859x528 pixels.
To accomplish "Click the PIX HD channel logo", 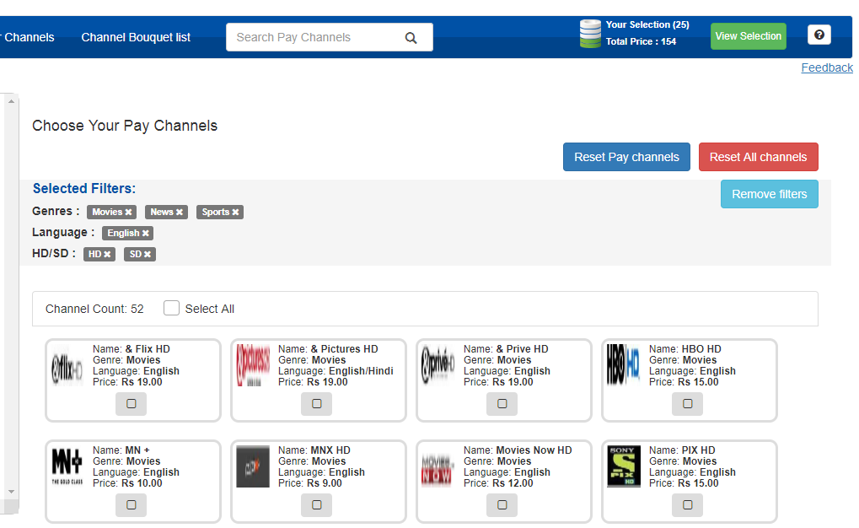I will point(624,466).
